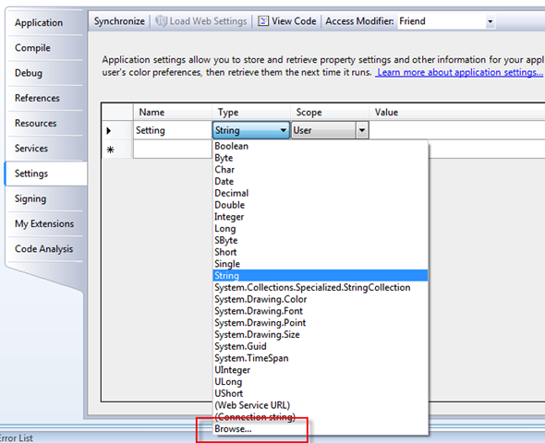Click the Load Web Settings icon
This screenshot has height=443, width=545.
click(161, 21)
